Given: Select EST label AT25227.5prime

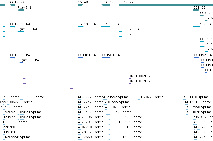Looking at the screenshot, I should click(90, 97).
